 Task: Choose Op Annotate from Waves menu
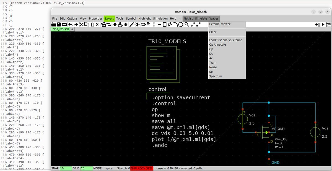[217, 45]
